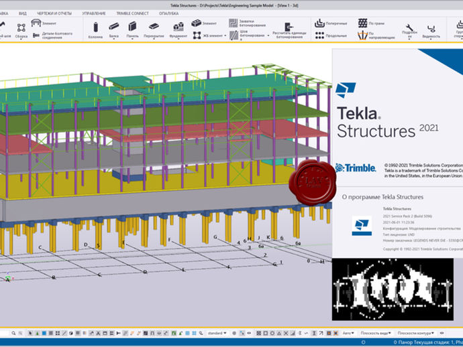Expand the Перекрытие dropdown arrow
The height and width of the screenshot is (347, 463).
[154, 39]
